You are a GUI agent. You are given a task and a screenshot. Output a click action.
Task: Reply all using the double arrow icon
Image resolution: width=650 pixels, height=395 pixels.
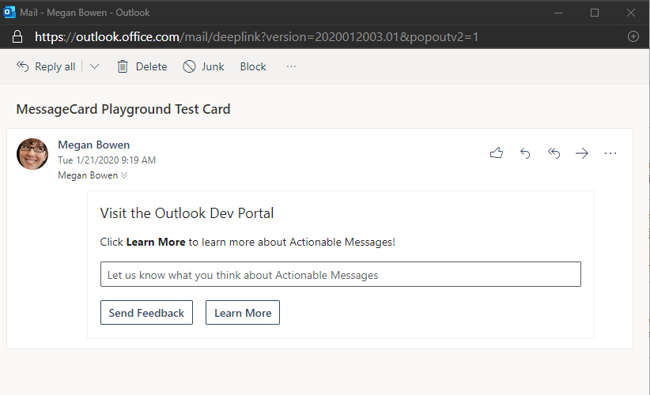point(554,153)
